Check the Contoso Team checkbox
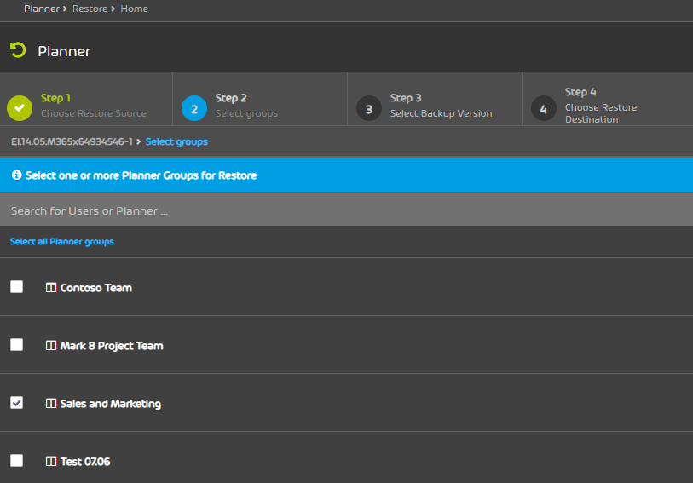693x483 pixels. 17,286
